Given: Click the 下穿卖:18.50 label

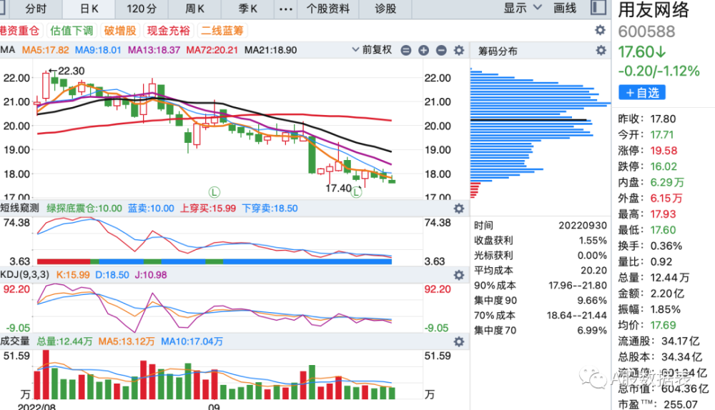Looking at the screenshot, I should [x=270, y=208].
